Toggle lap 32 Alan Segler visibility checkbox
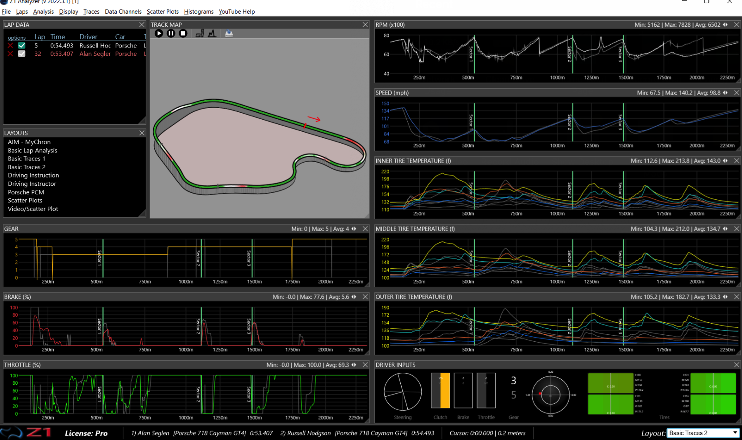742x440 pixels. click(x=22, y=54)
